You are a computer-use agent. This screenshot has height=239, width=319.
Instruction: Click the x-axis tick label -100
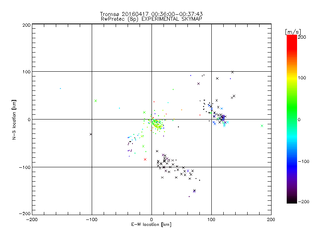coord(92,220)
